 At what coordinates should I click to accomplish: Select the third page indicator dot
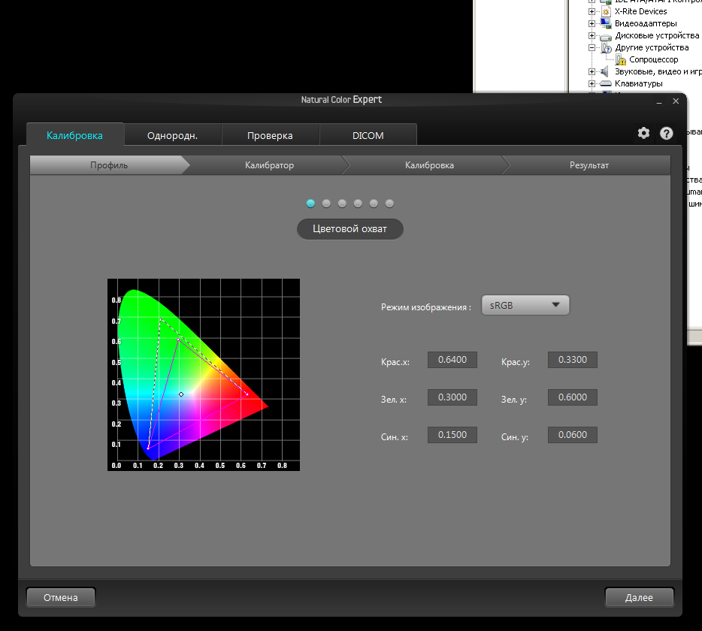342,204
